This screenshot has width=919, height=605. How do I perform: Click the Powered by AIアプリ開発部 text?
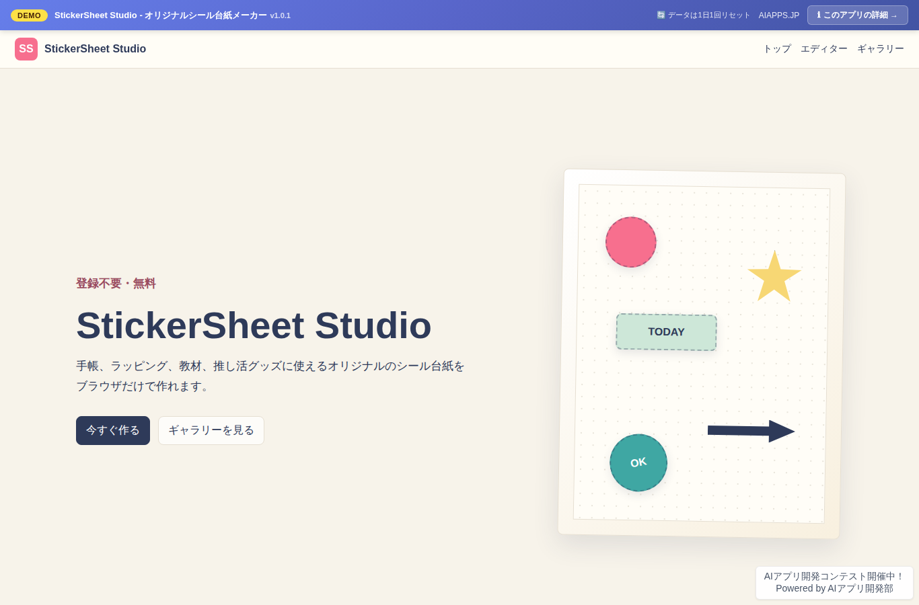click(834, 588)
